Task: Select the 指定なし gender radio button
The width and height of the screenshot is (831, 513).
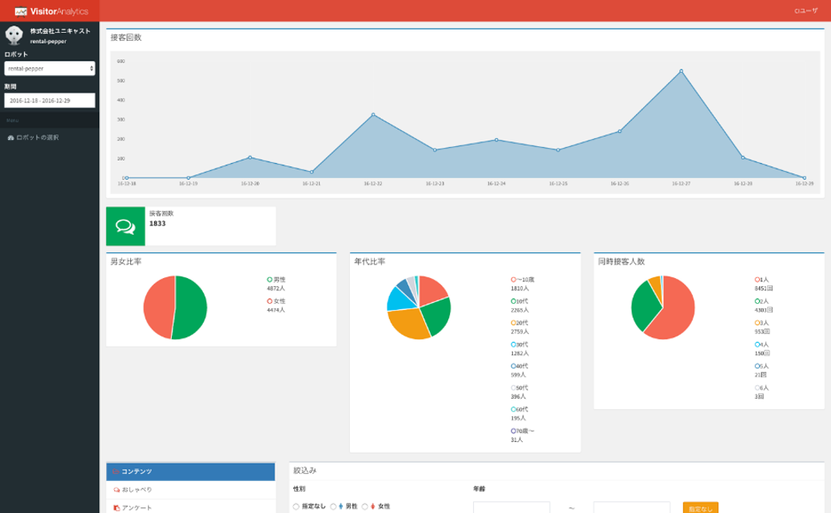Action: (x=296, y=506)
